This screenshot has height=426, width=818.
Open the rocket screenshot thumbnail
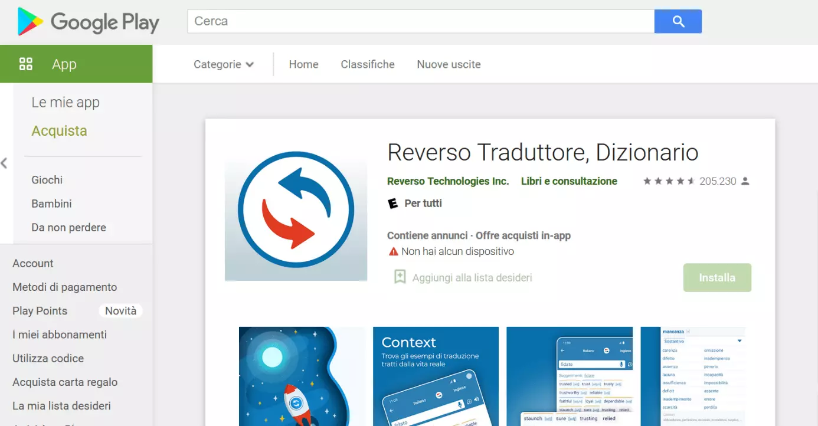coord(302,376)
